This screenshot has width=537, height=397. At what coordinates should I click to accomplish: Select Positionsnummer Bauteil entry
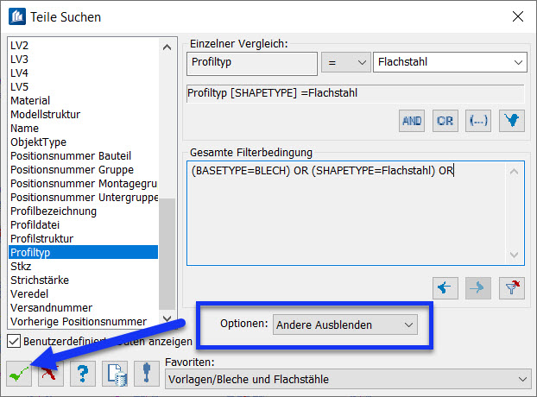[83, 155]
